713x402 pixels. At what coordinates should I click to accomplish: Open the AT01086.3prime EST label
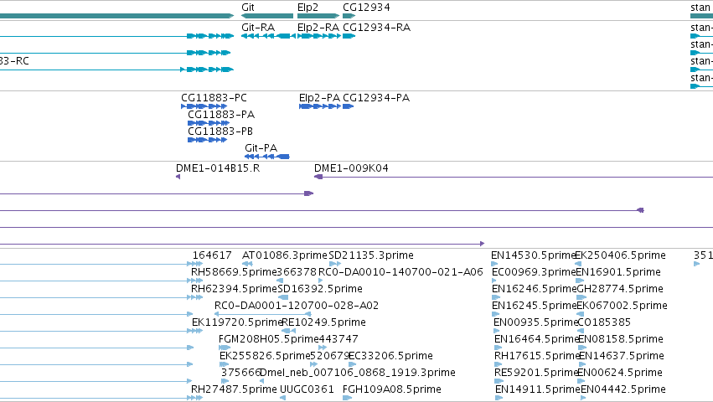[285, 255]
